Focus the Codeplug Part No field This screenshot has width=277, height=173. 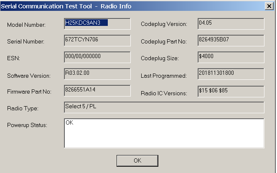click(x=231, y=40)
